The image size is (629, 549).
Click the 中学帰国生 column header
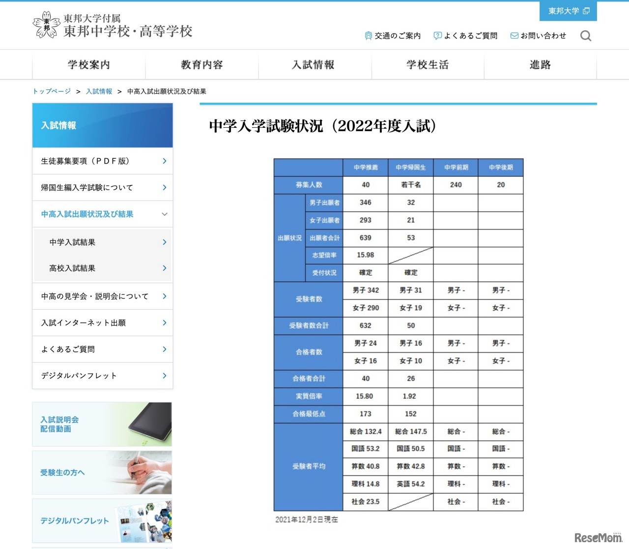411,168
